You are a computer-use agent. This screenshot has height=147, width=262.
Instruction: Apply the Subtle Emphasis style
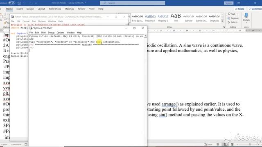pyautogui.click(x=201, y=18)
